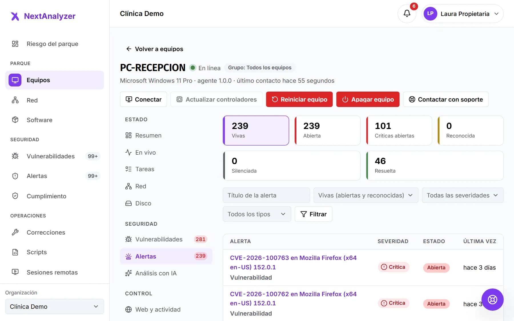
Task: Open the device Vulnerabilidades bug icon
Action: (128, 239)
